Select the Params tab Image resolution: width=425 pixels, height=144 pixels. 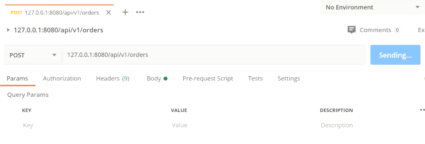coord(17,79)
